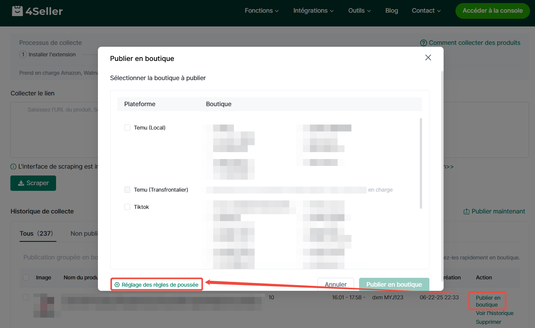Go to the Blog page
The image size is (535, 328).
pyautogui.click(x=392, y=11)
